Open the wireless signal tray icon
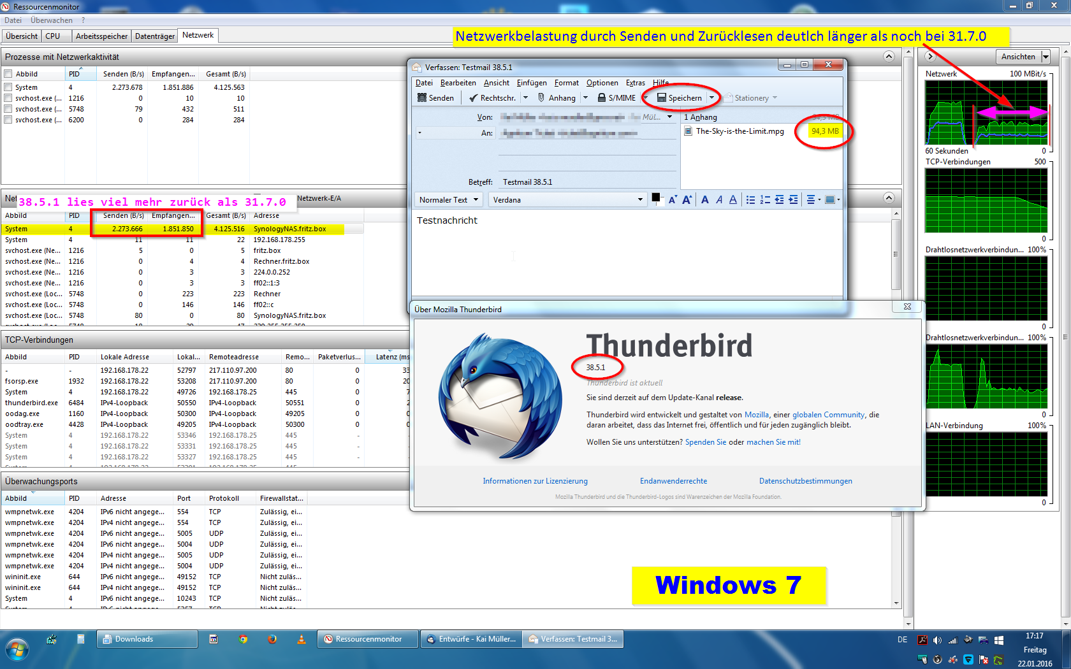The height and width of the screenshot is (669, 1071). click(952, 640)
